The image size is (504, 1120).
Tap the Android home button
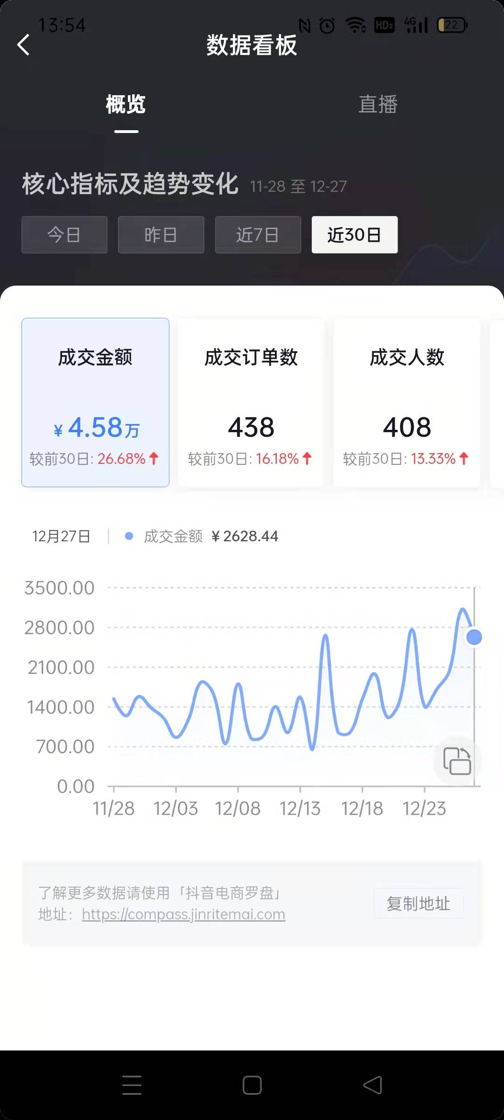(x=252, y=1085)
